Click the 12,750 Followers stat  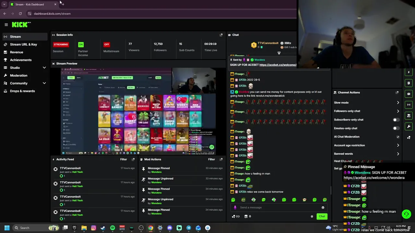[160, 47]
